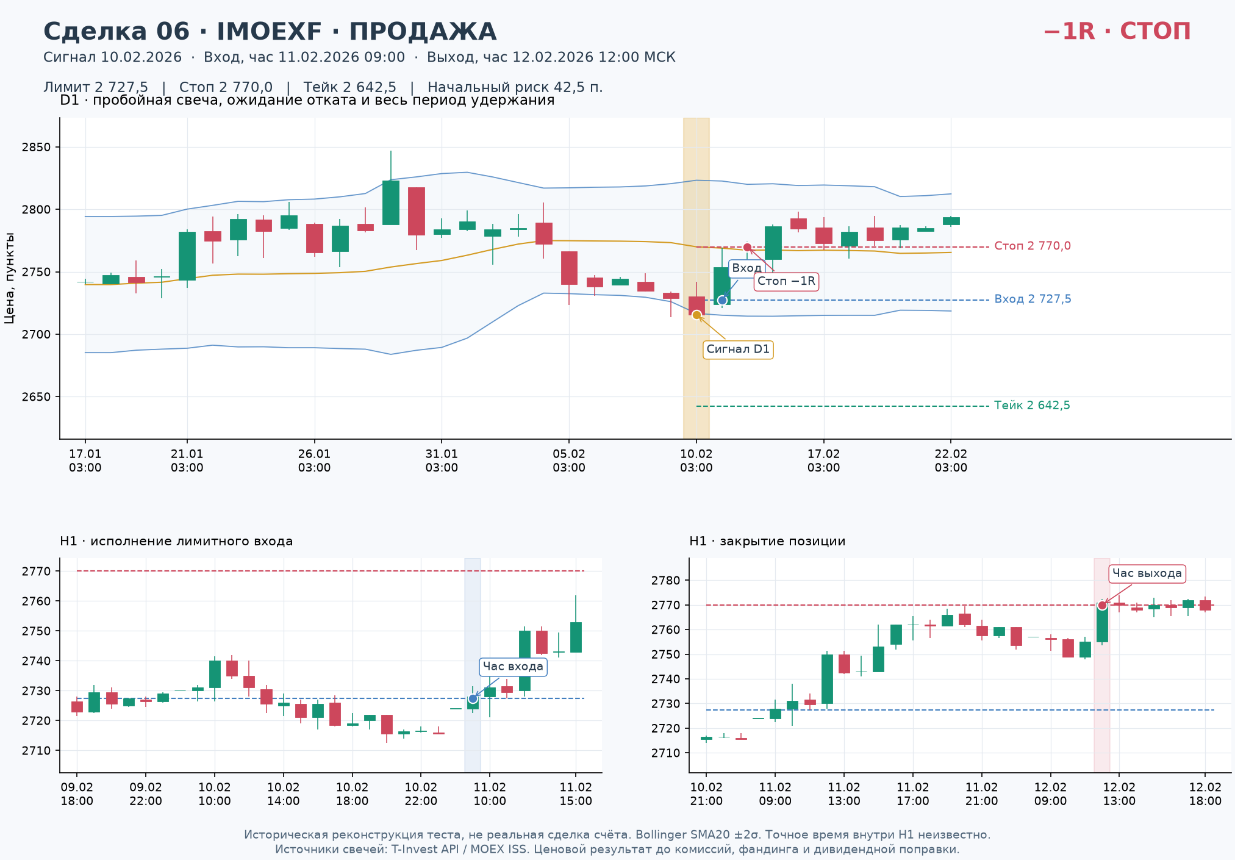Click the exit chart axis label '12.02 13:00'
The height and width of the screenshot is (860, 1235).
coord(1120,794)
